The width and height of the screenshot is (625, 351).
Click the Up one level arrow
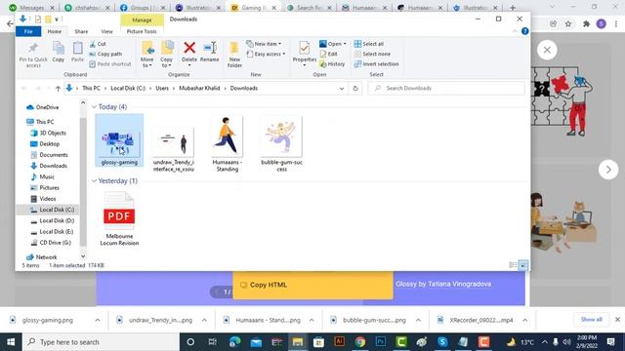point(58,89)
